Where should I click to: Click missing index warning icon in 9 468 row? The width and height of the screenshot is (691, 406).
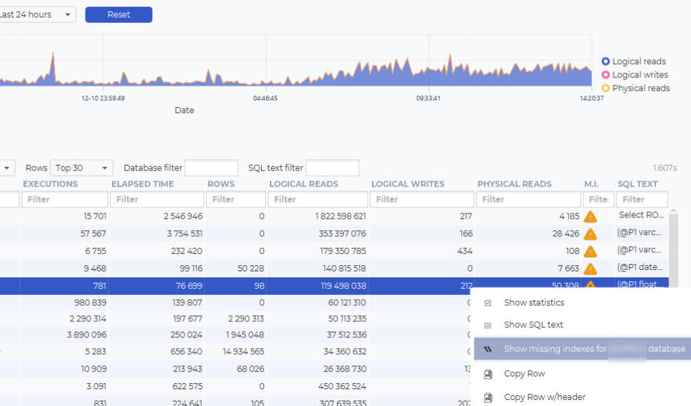coord(590,269)
